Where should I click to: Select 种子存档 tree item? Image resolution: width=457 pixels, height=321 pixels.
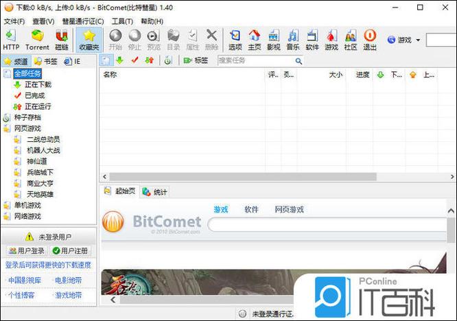pos(27,117)
